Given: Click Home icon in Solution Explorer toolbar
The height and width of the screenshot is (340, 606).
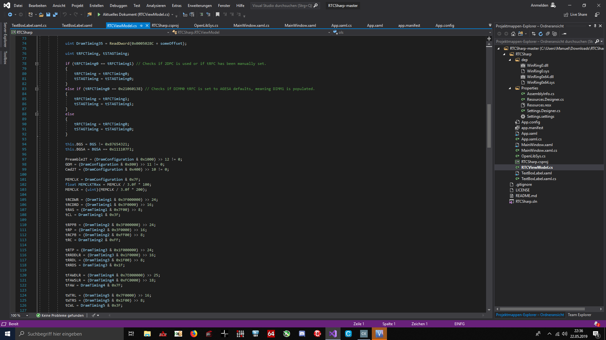Looking at the screenshot, I should [x=513, y=34].
